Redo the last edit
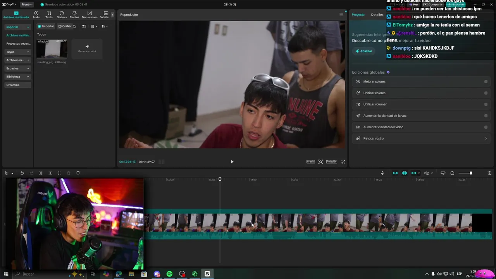Image resolution: width=496 pixels, height=279 pixels. (31, 173)
